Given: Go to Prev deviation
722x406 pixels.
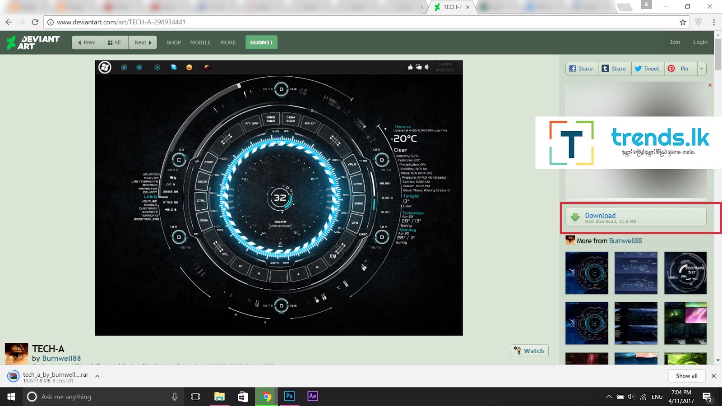Looking at the screenshot, I should point(87,42).
